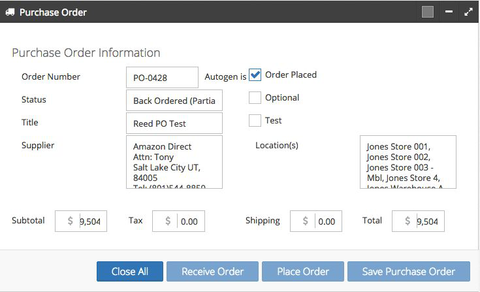This screenshot has width=480, height=292.
Task: Open the Supplier box showing Amazon Direct
Action: click(174, 162)
